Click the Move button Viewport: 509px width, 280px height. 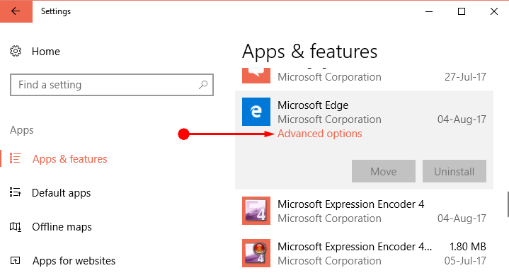[x=384, y=171]
